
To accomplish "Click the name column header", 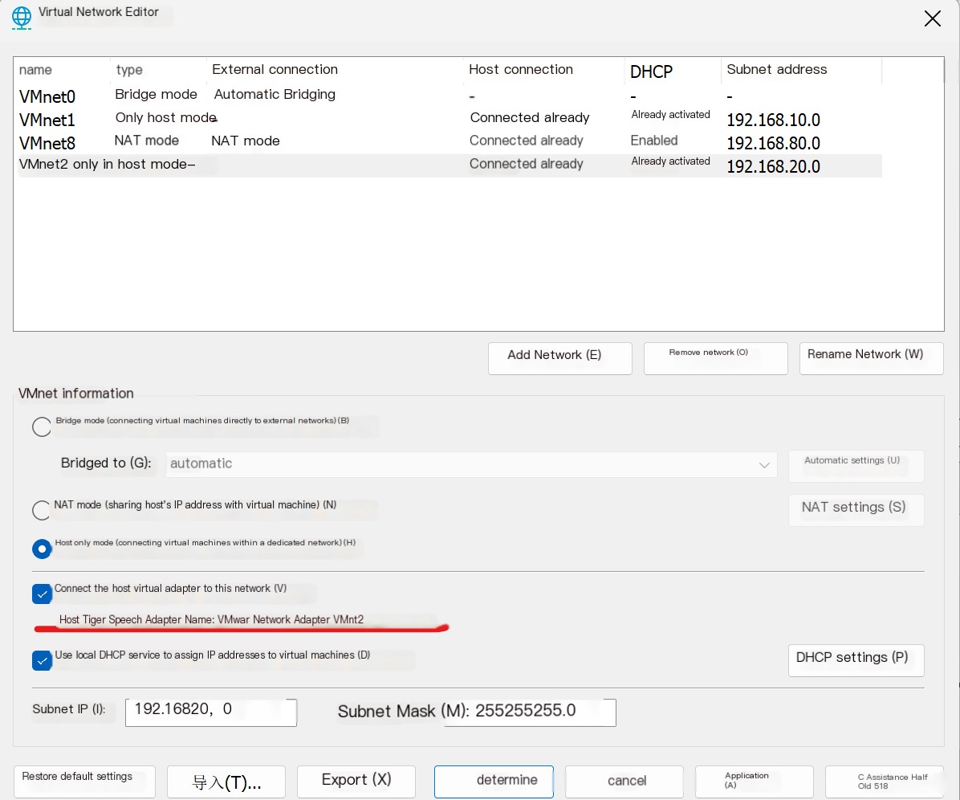I will click(x=63, y=70).
